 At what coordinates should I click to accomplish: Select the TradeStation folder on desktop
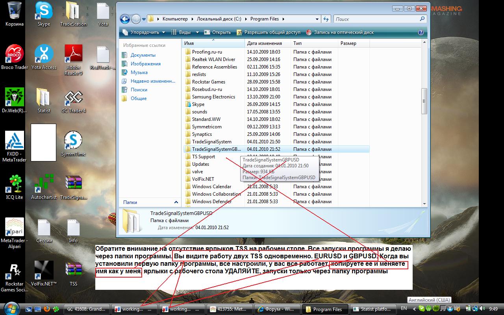click(x=73, y=14)
